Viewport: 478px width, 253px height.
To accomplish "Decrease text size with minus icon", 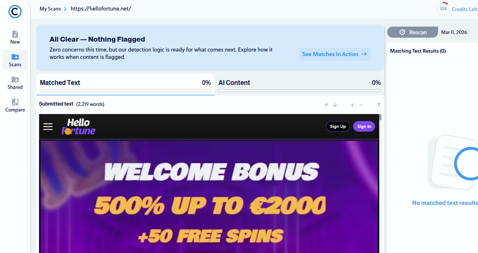I will pos(361,105).
